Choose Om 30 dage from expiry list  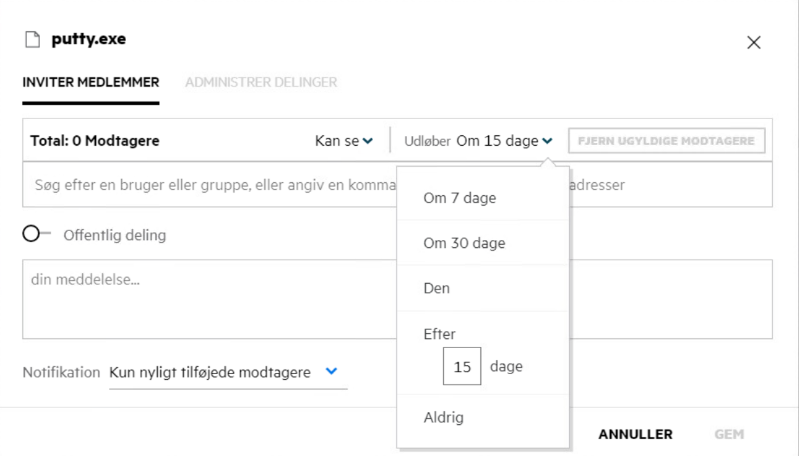[x=464, y=243]
